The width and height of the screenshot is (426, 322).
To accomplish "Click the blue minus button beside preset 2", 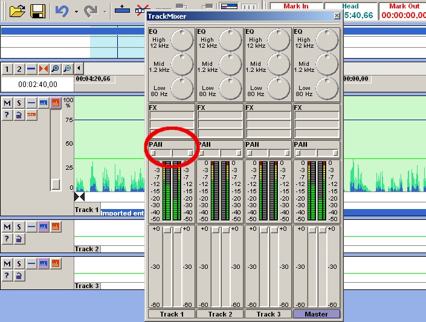I will click(31, 69).
